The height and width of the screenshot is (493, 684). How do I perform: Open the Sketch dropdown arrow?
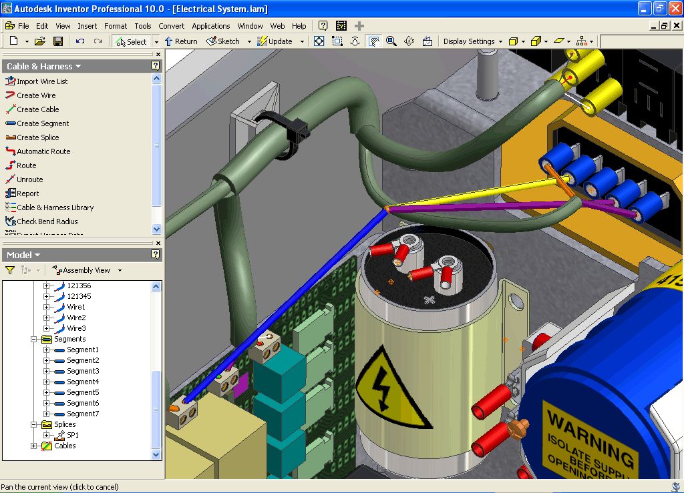249,42
